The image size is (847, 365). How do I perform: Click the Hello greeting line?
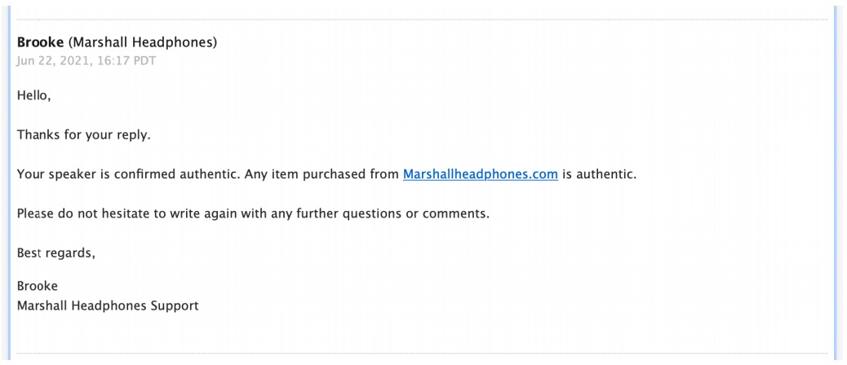pyautogui.click(x=33, y=95)
